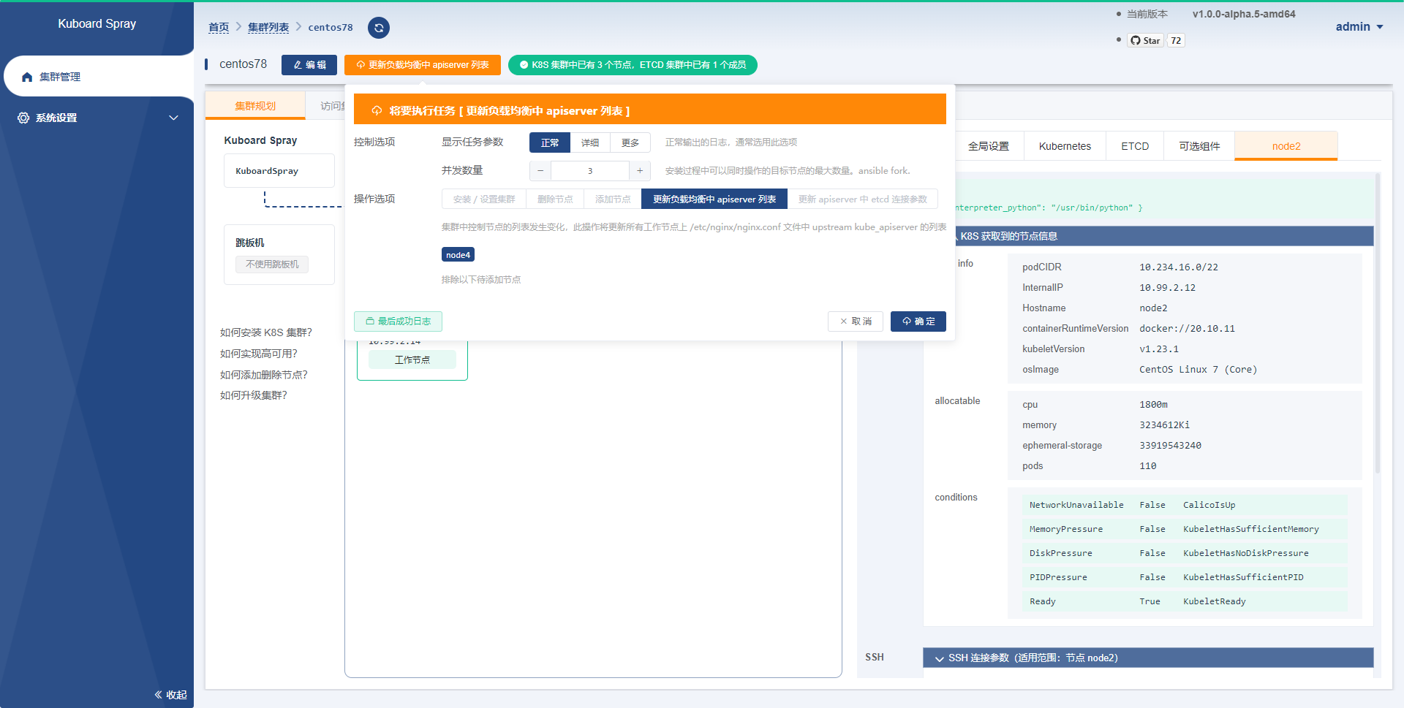Switch to the 全局设置 tab
1404x708 pixels.
[x=989, y=146]
